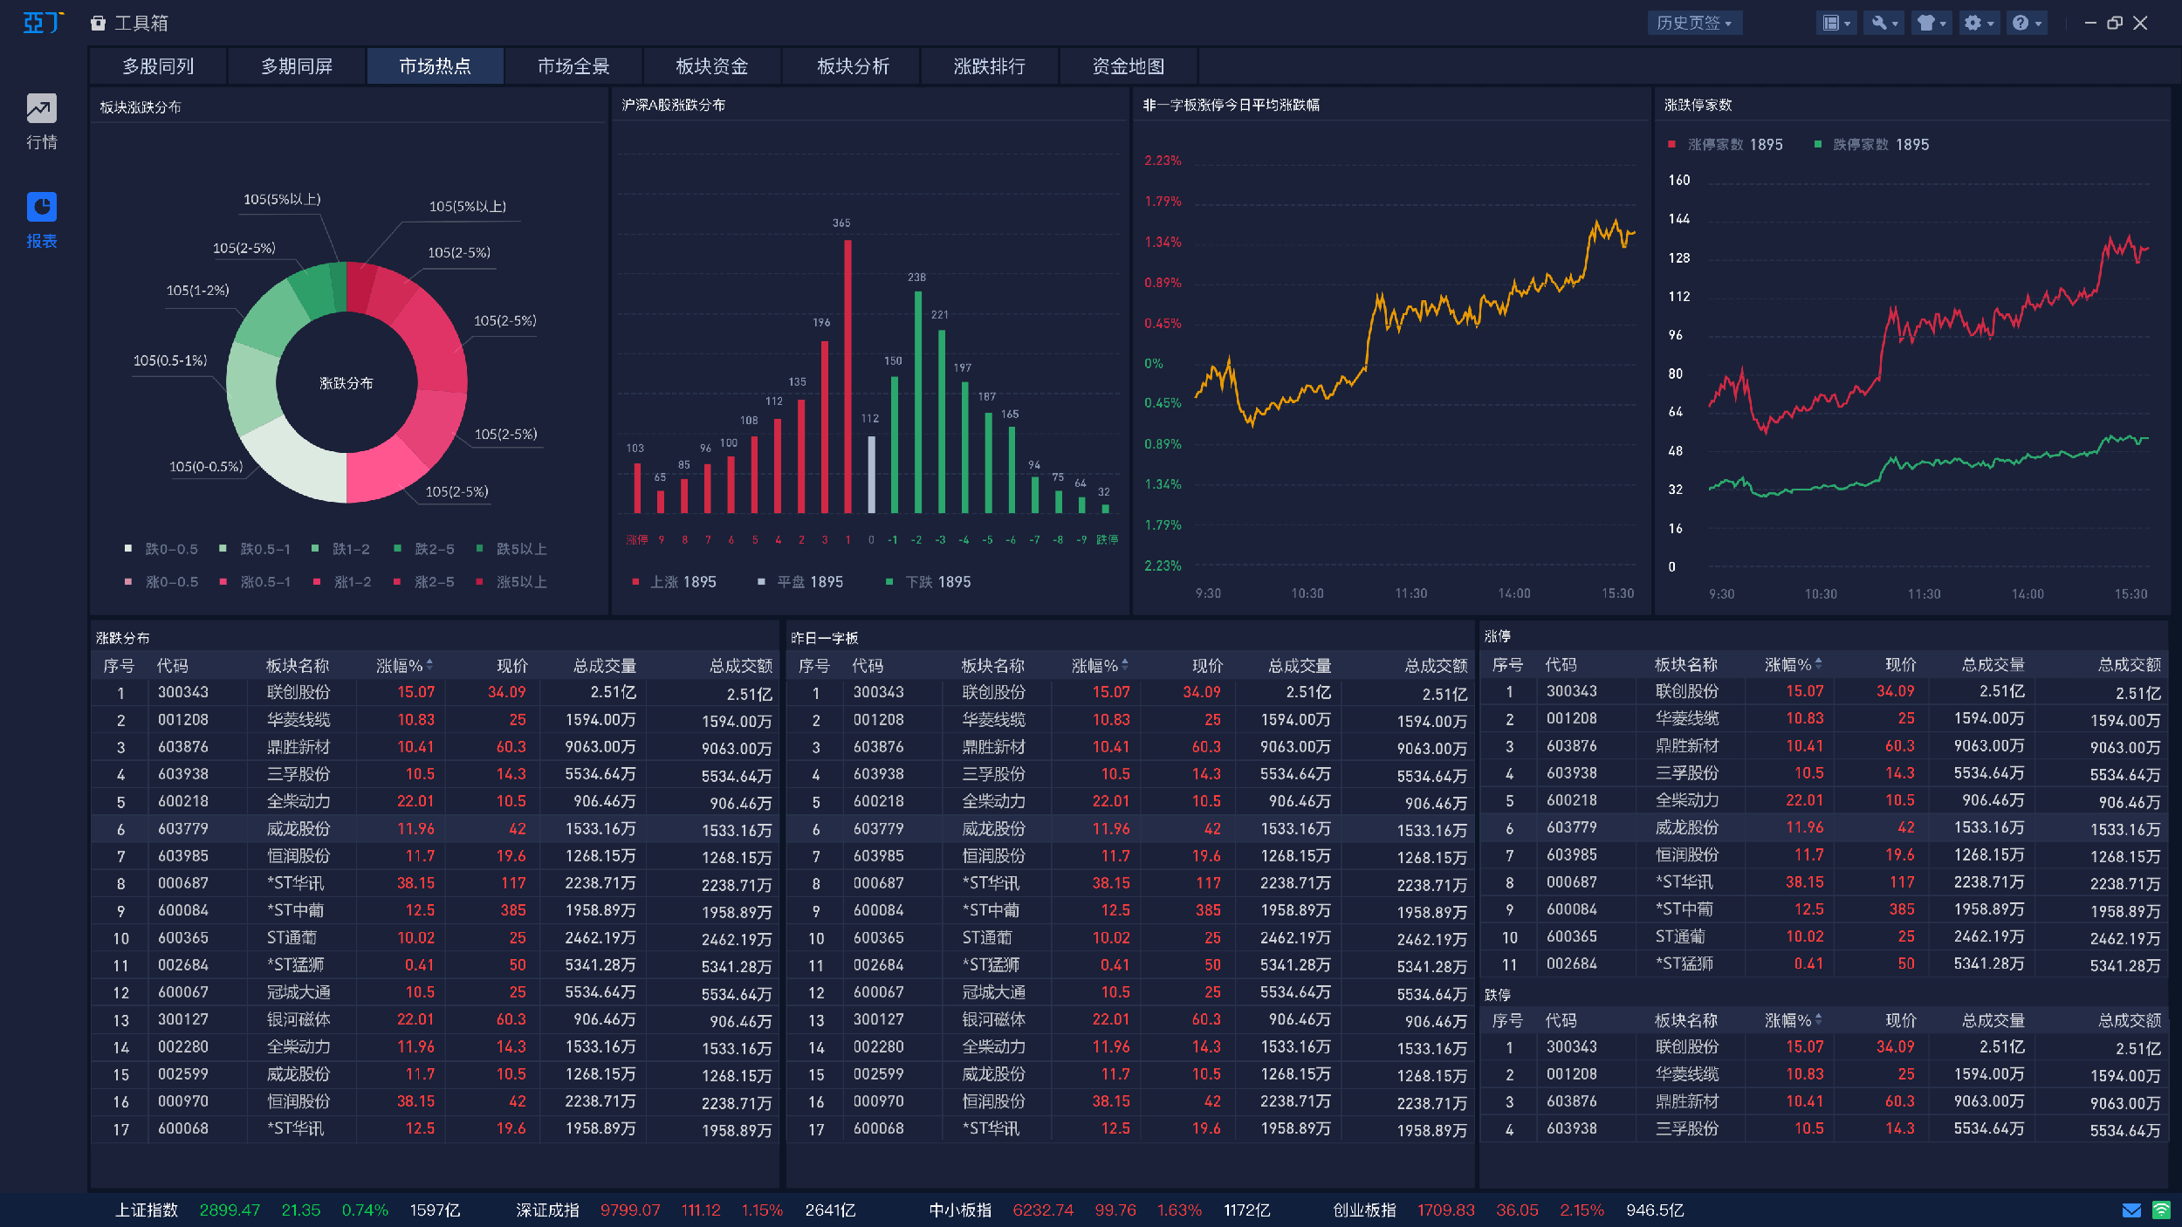This screenshot has height=1227, width=2182.
Task: Switch to the 板块资金 tab
Action: (711, 66)
